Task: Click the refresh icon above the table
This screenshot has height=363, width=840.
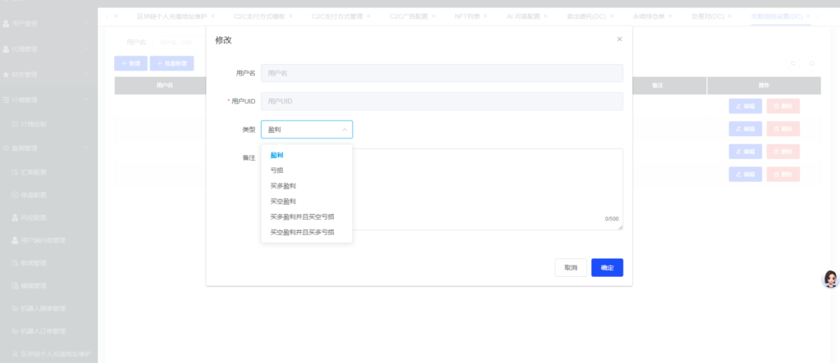Action: 792,63
